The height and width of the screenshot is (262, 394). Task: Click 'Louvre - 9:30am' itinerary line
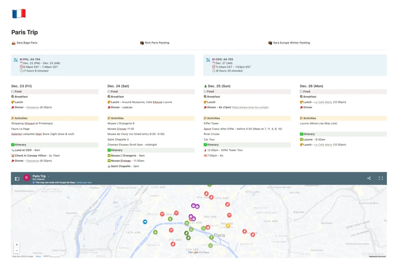pos(314,140)
